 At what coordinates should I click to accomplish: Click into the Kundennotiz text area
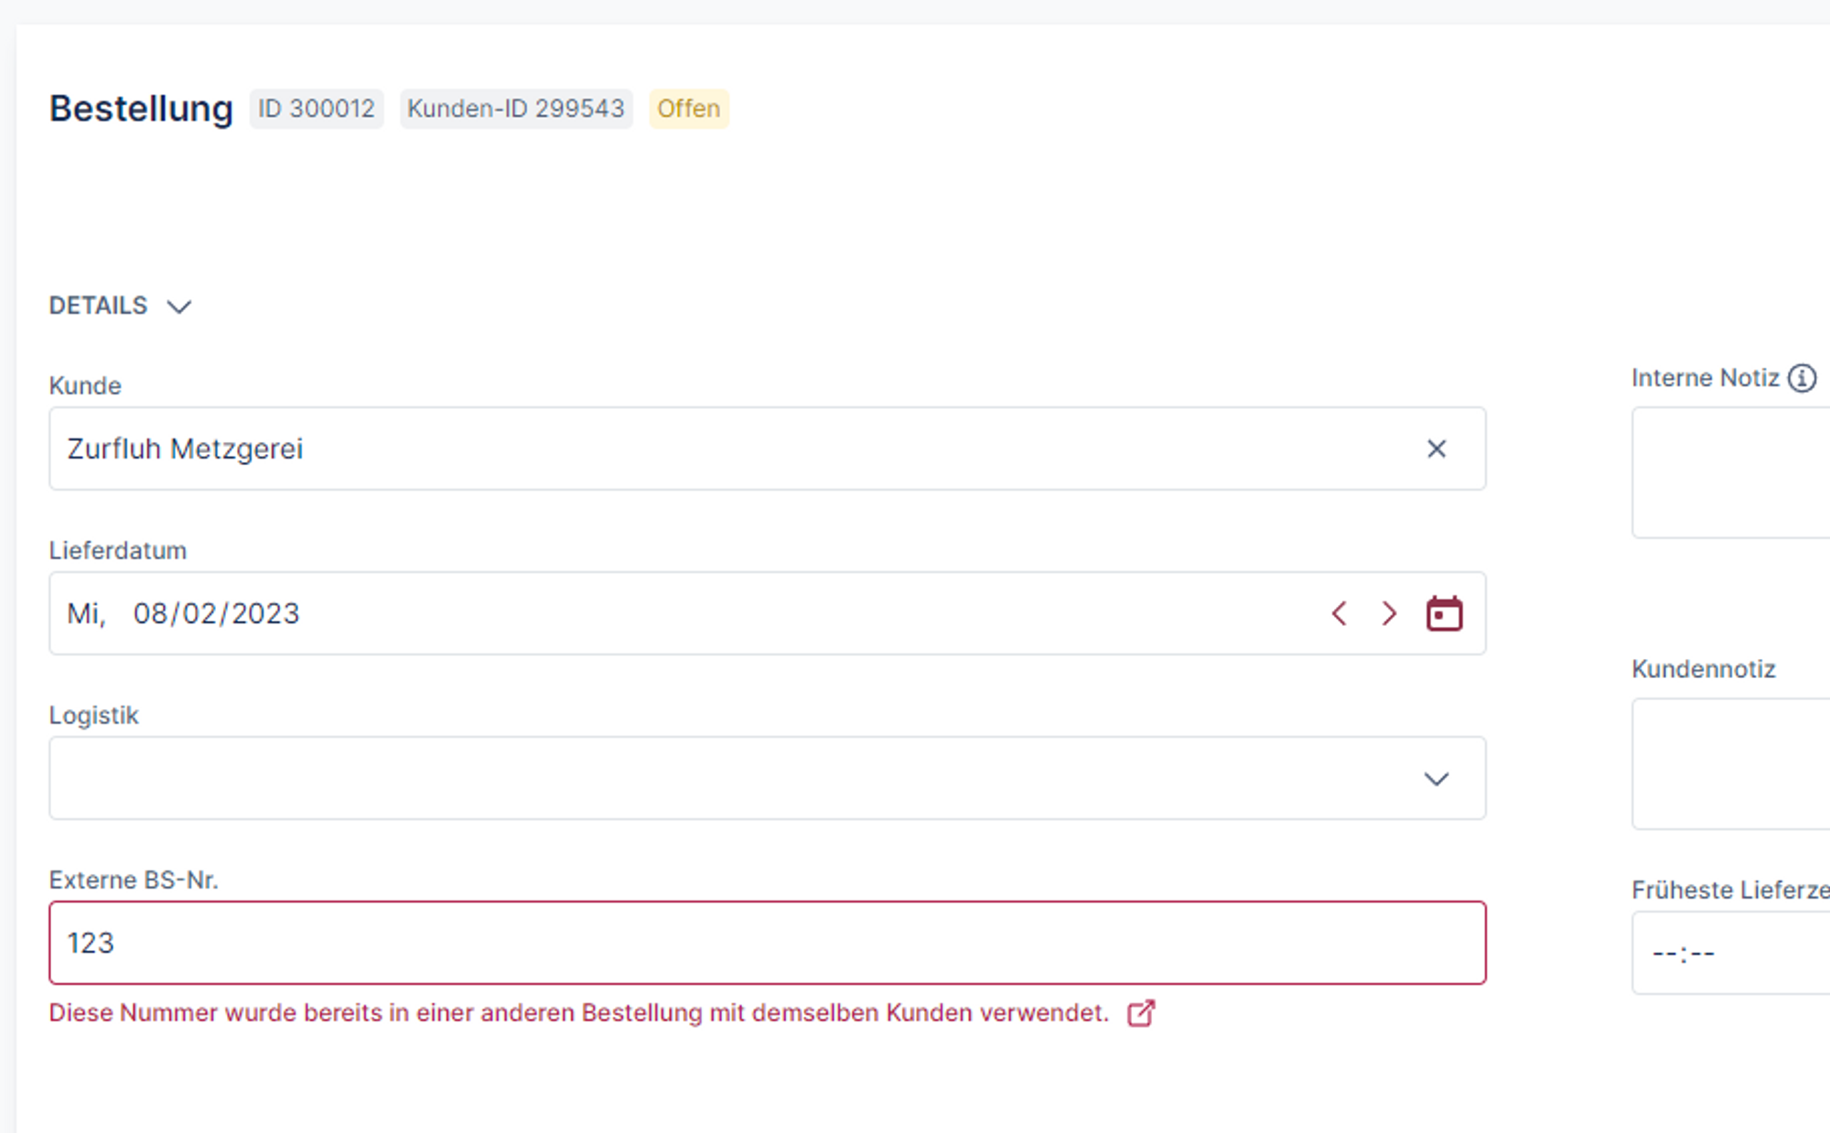click(x=1729, y=763)
